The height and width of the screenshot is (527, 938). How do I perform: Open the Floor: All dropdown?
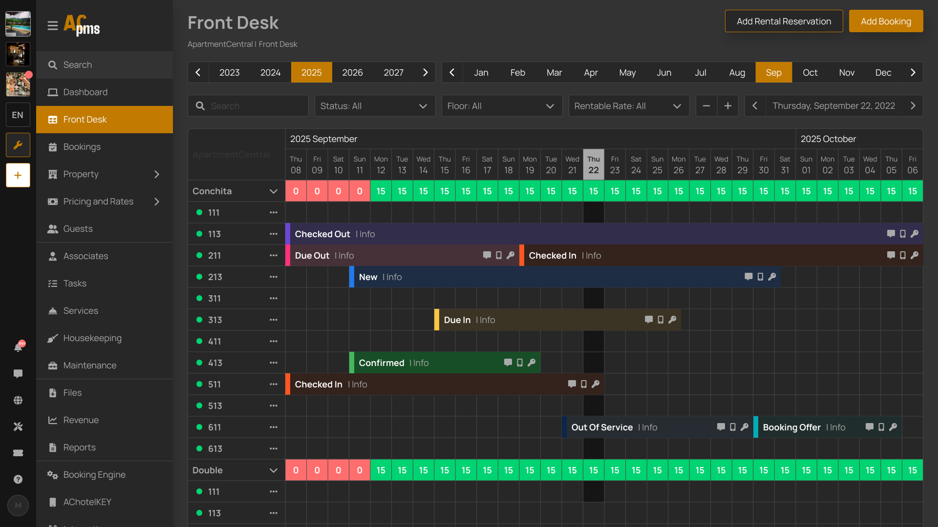tap(502, 106)
